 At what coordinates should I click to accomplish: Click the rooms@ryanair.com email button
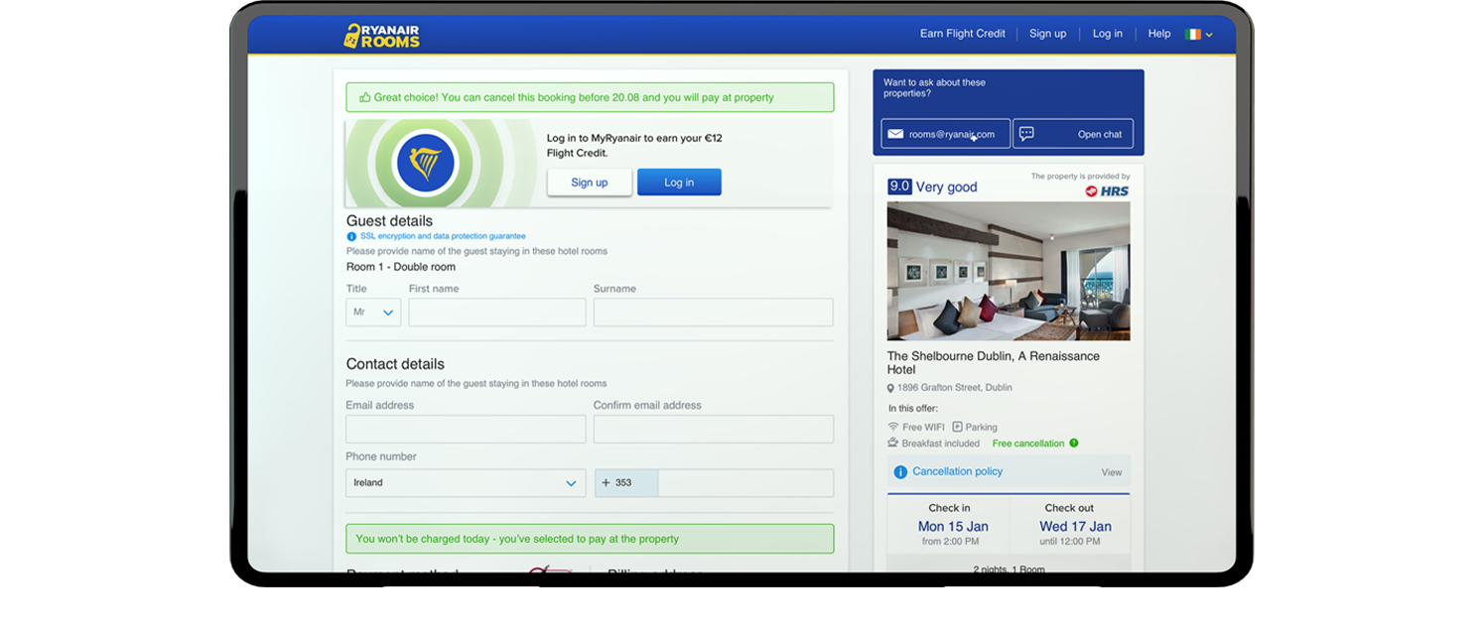click(x=945, y=134)
